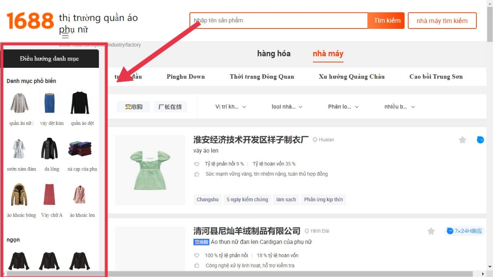Open first blouse icon under ngọn
This screenshot has width=493, height=277.
click(x=18, y=261)
